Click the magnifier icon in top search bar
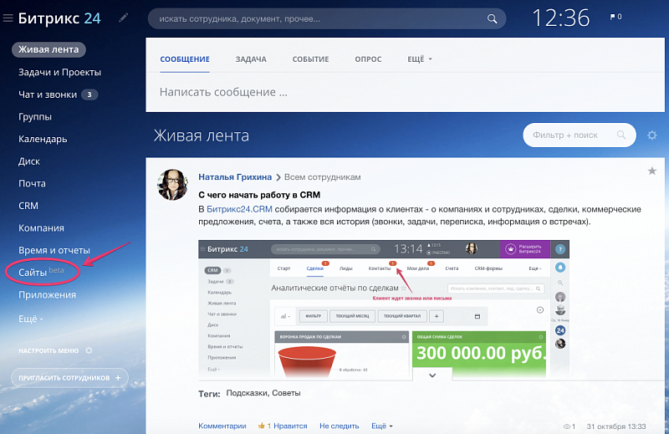669x434 pixels. point(492,18)
